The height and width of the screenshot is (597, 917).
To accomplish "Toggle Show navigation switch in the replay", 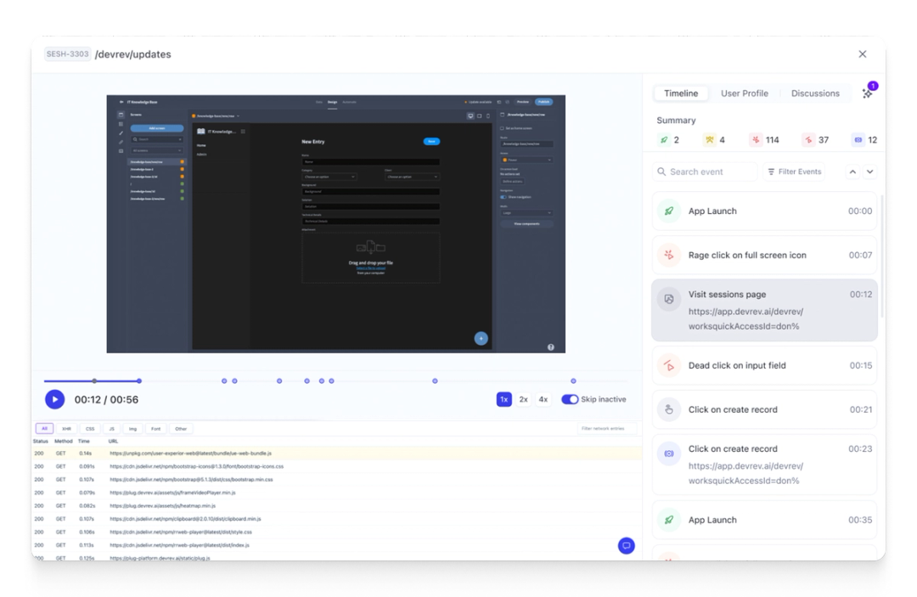I will pos(503,197).
